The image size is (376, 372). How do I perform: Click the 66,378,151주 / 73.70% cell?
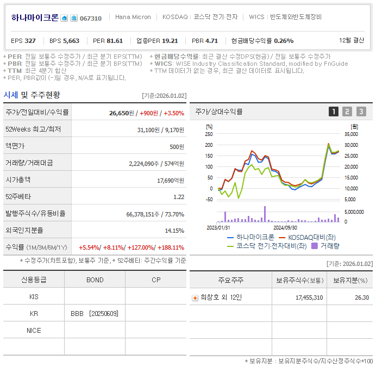155,214
